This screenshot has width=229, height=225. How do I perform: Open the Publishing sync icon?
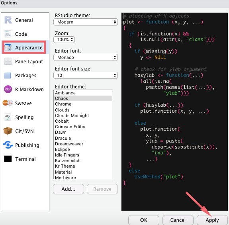[8, 145]
